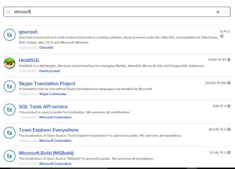Click the gauge icon beside 36.67K

point(221,129)
